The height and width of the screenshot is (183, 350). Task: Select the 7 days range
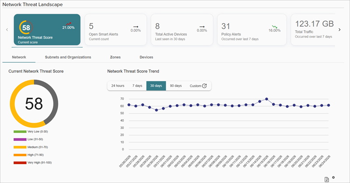(x=137, y=86)
